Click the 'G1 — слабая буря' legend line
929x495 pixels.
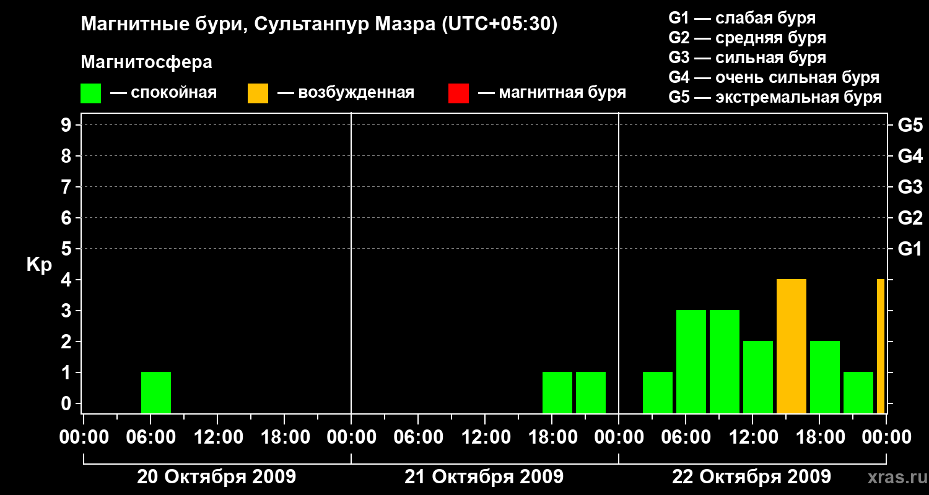coord(742,18)
